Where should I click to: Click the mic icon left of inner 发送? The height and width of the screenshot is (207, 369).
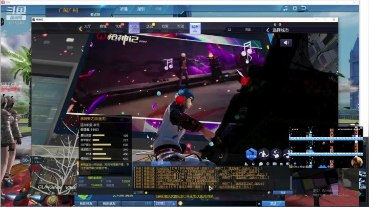tap(269, 193)
